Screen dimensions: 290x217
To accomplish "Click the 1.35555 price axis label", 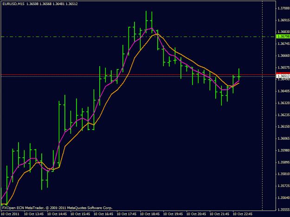I will (x=284, y=210).
